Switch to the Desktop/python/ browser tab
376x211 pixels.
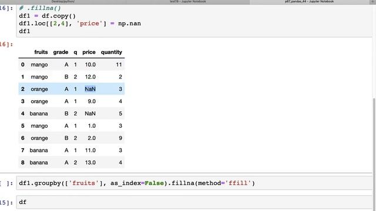tap(63, 2)
